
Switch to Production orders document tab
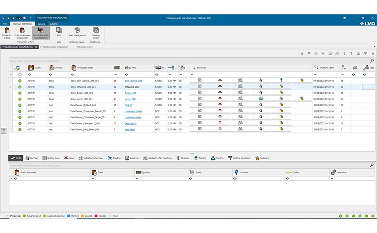point(84,47)
